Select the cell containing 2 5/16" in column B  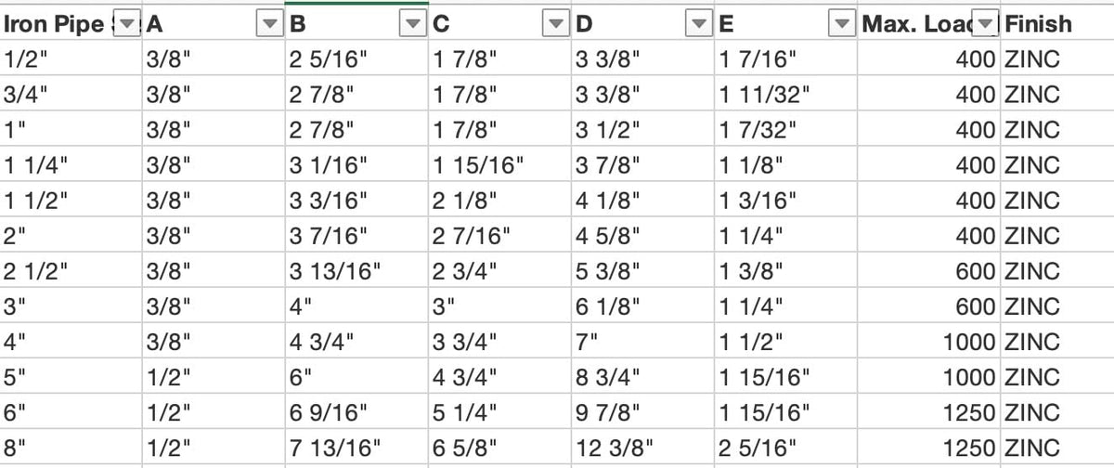pos(356,59)
